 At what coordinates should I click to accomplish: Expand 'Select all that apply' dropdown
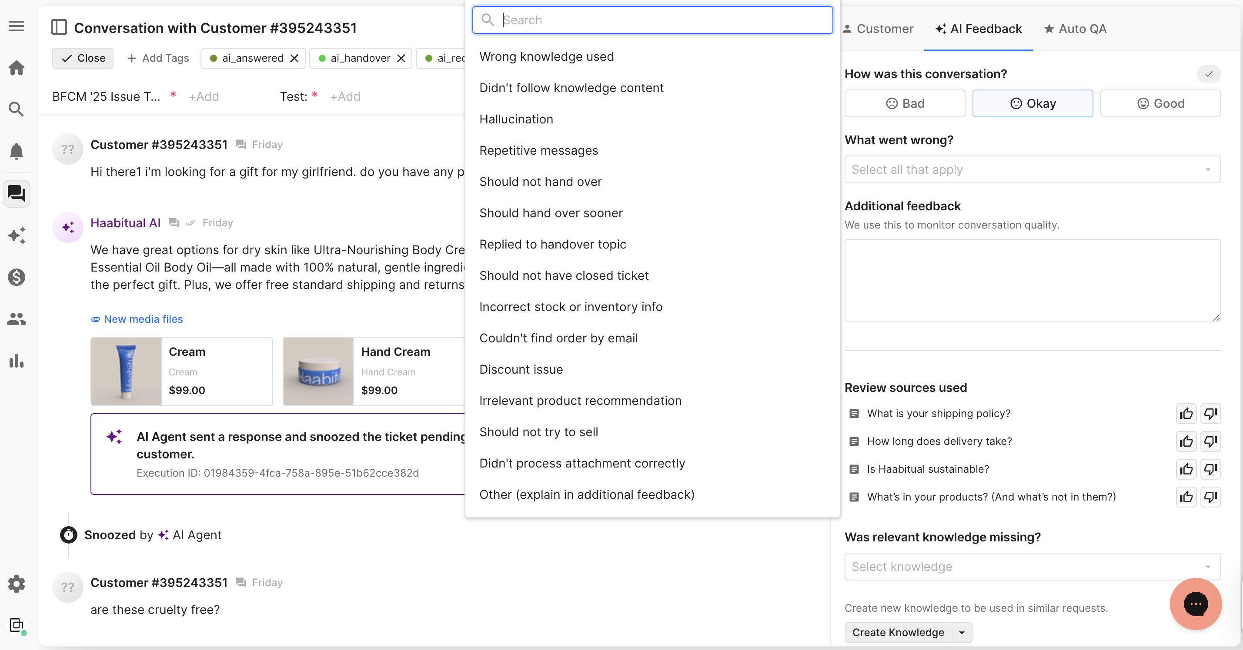pos(1032,170)
